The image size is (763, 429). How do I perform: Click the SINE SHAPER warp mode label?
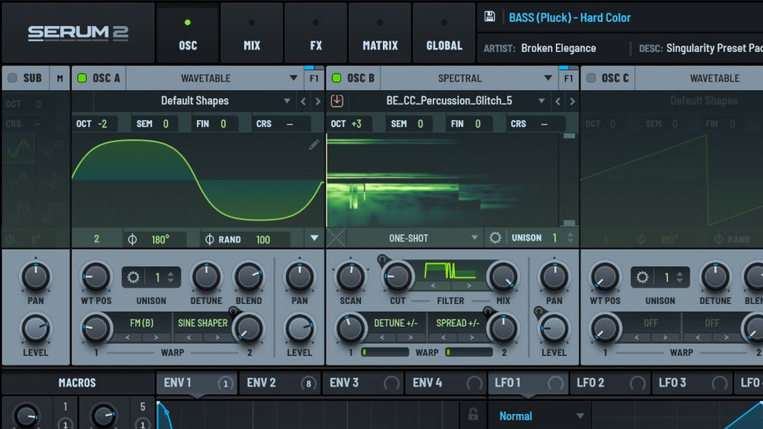pos(202,323)
